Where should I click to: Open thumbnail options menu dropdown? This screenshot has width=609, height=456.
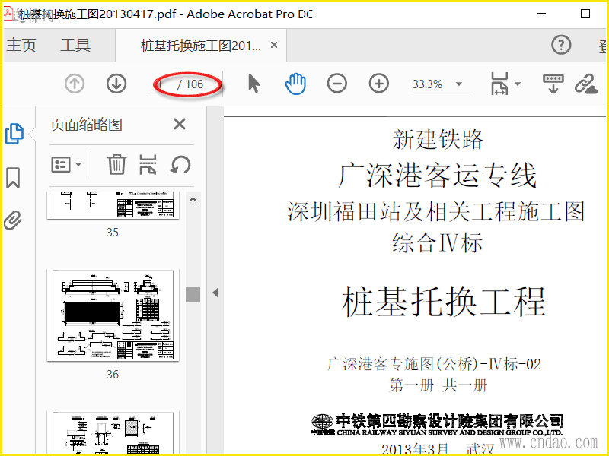[x=66, y=165]
